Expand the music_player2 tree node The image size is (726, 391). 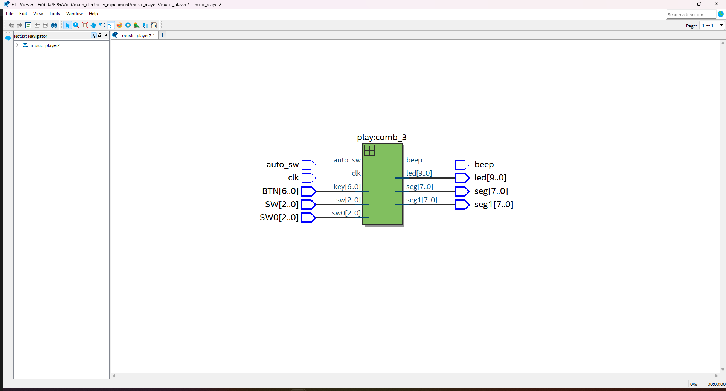[x=17, y=45]
